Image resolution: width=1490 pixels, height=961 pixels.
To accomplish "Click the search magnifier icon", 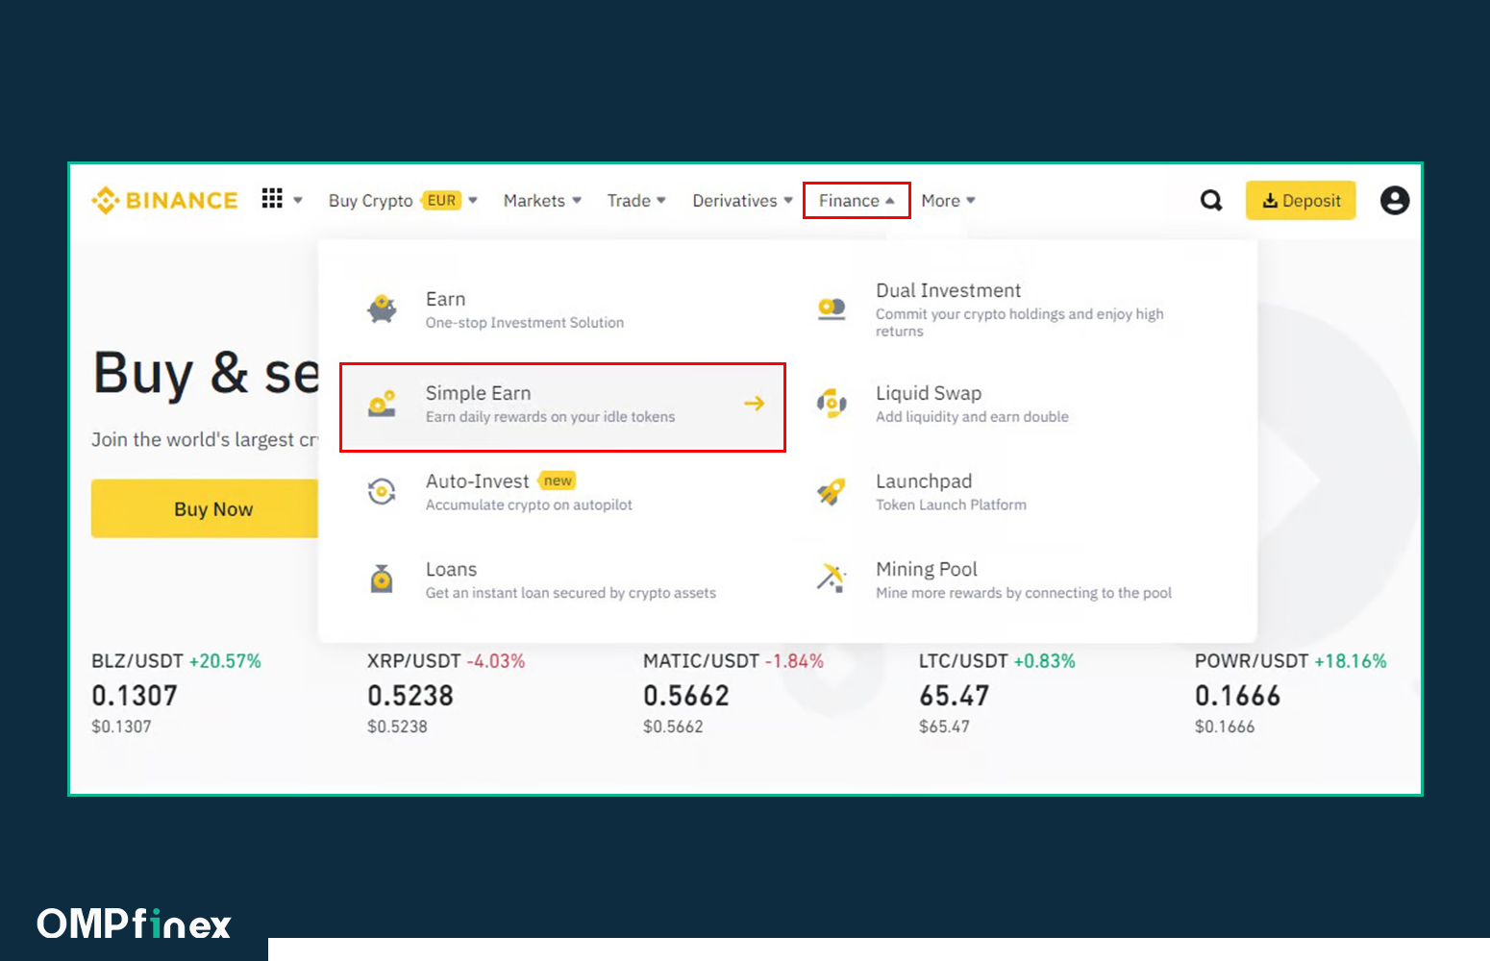I will (x=1211, y=200).
